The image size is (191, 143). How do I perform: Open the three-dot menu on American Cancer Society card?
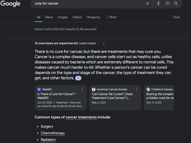(137, 89)
